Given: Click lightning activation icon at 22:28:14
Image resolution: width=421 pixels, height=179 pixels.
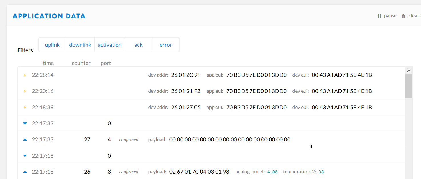Looking at the screenshot, I should coord(25,75).
